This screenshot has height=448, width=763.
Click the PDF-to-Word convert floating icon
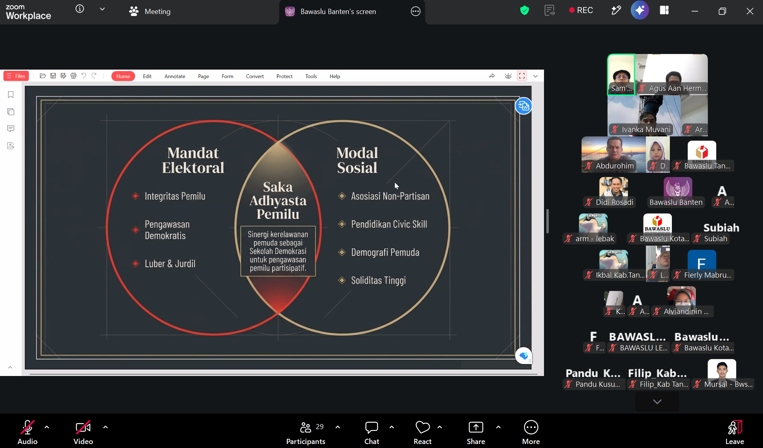(x=524, y=106)
